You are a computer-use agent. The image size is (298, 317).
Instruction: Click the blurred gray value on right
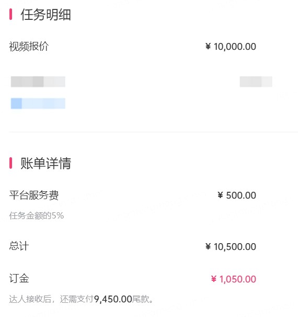click(256, 82)
